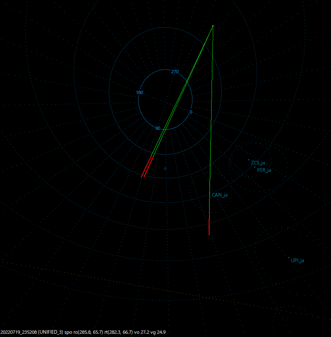Click the 270 azimuth label
Screen dimensions: 331x337
[x=175, y=72]
